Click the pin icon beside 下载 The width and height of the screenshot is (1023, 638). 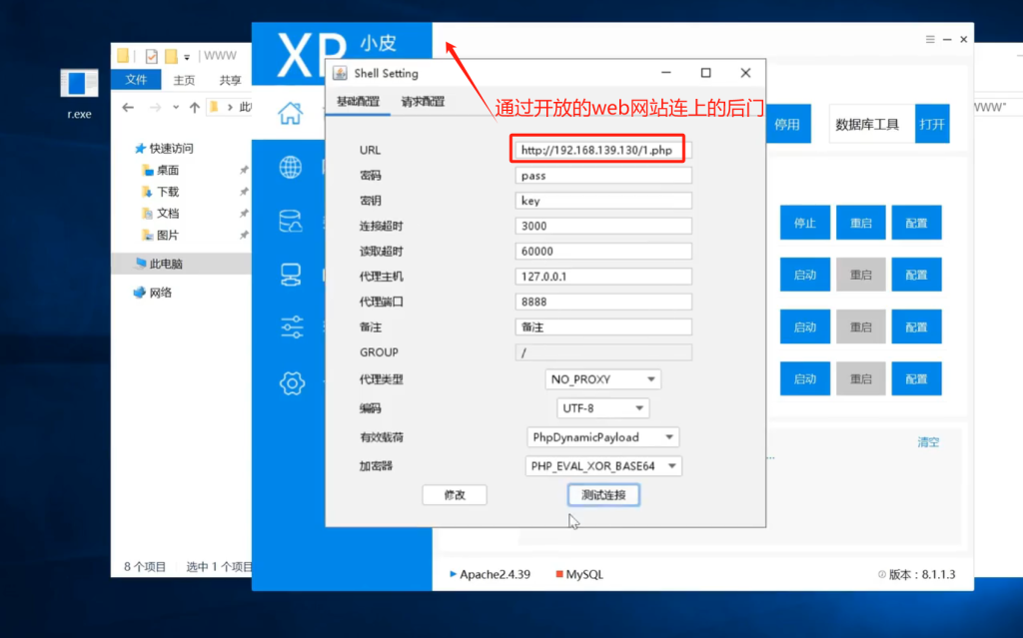[244, 192]
